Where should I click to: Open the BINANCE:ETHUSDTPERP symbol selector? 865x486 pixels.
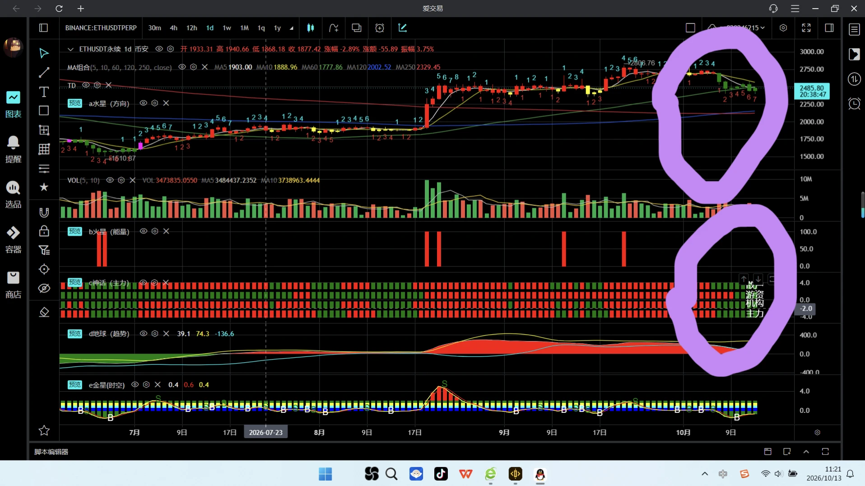tap(101, 28)
